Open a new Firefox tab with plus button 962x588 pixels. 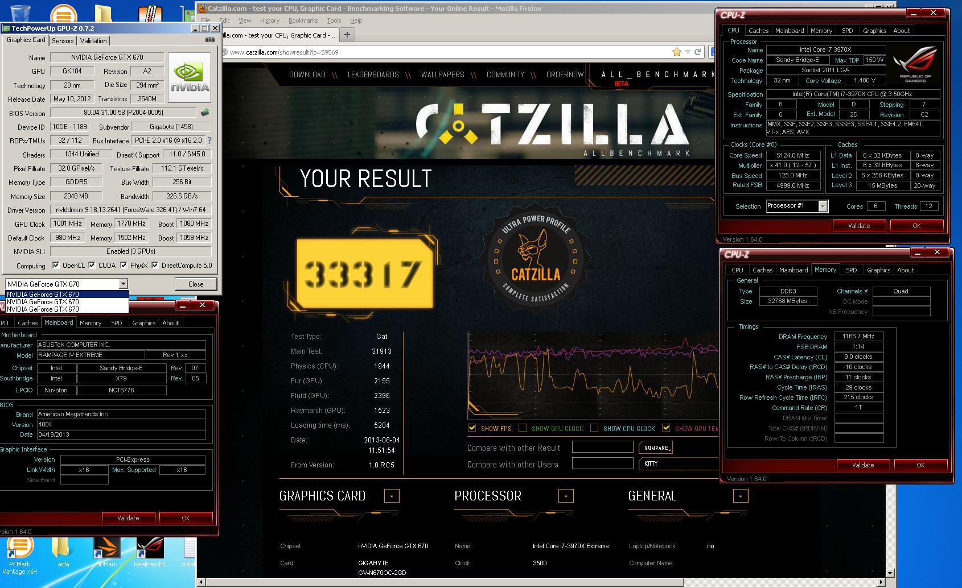tap(347, 35)
